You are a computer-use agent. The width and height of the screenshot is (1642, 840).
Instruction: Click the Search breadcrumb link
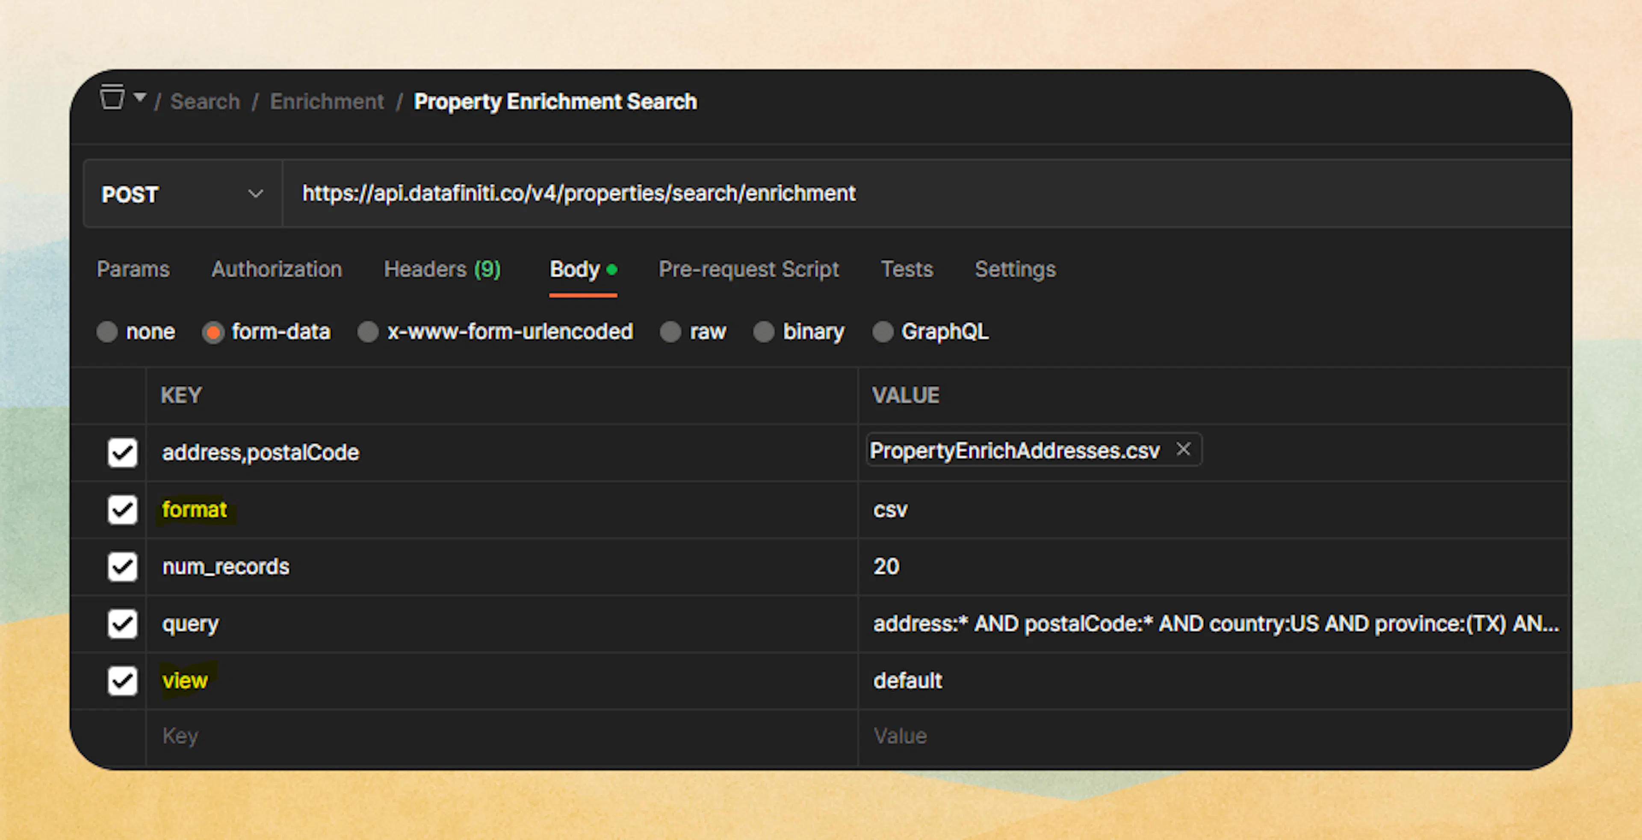click(205, 101)
